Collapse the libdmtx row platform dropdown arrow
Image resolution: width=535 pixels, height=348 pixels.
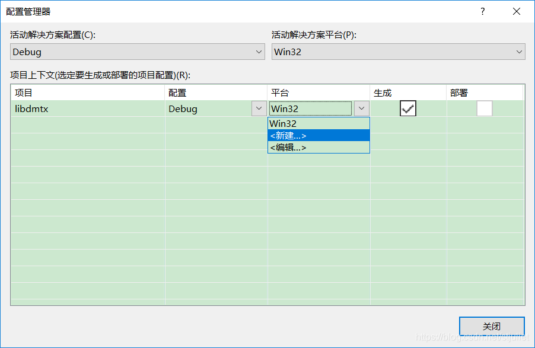coord(362,108)
